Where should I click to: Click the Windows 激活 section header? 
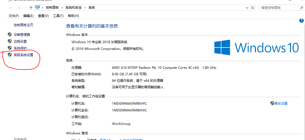pos(77,133)
